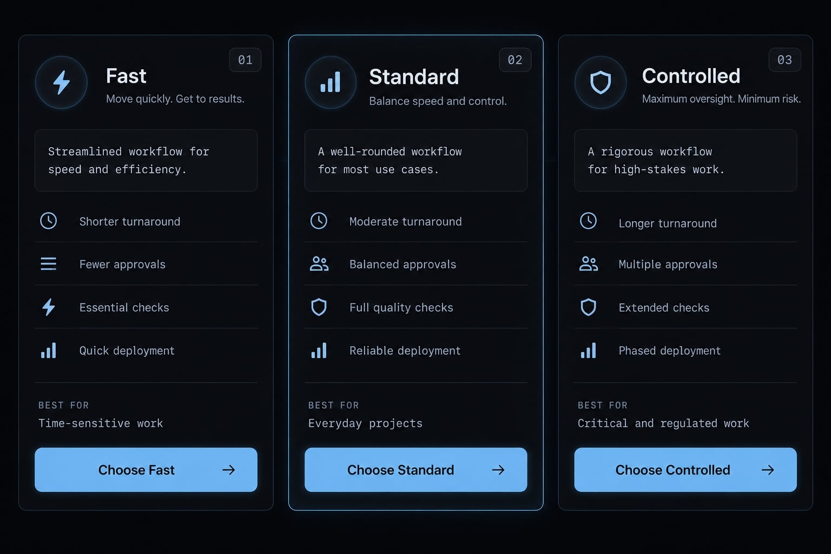
Task: Click the people icon next to Balanced approvals
Action: pyautogui.click(x=319, y=264)
